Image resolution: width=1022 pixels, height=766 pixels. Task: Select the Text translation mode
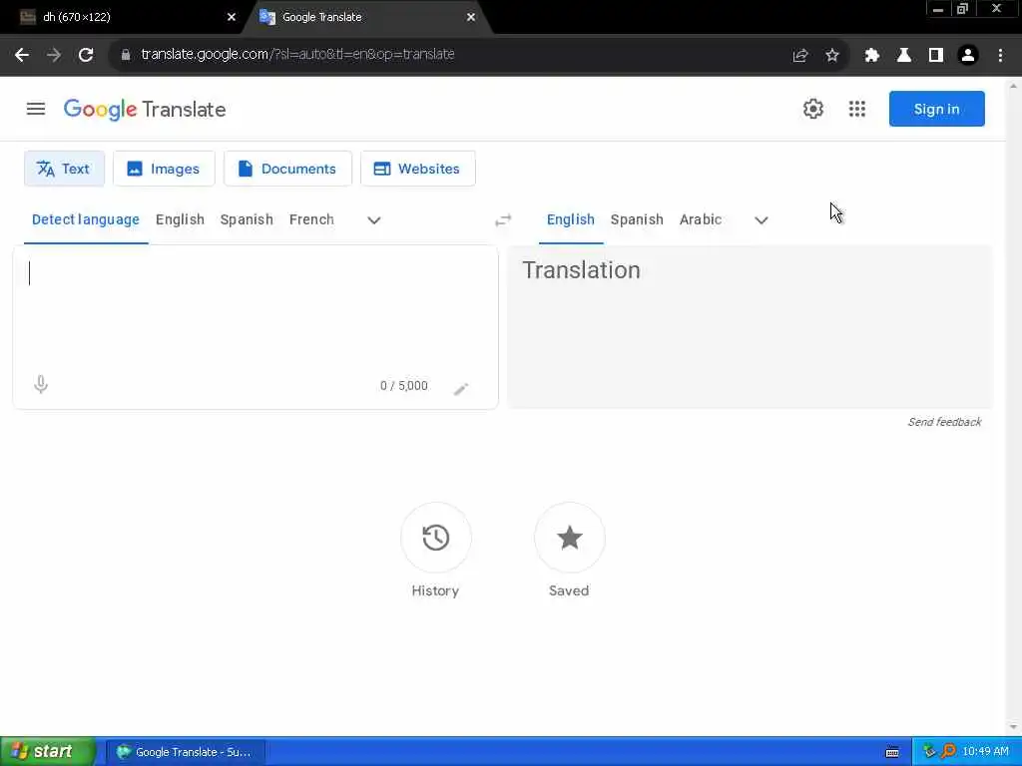point(64,169)
